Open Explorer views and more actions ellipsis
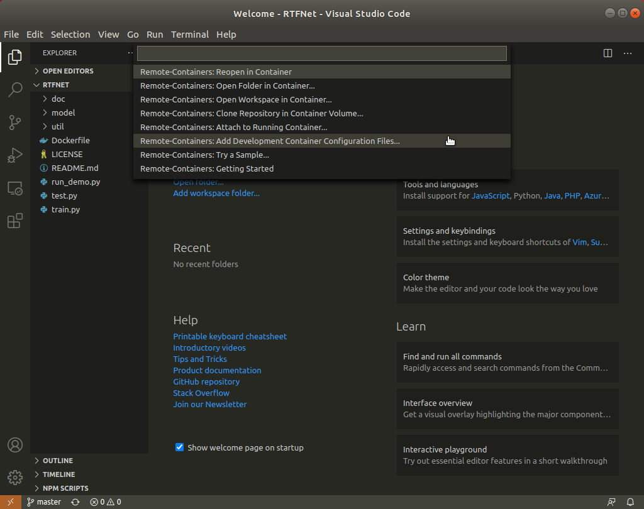This screenshot has height=509, width=644. (130, 53)
